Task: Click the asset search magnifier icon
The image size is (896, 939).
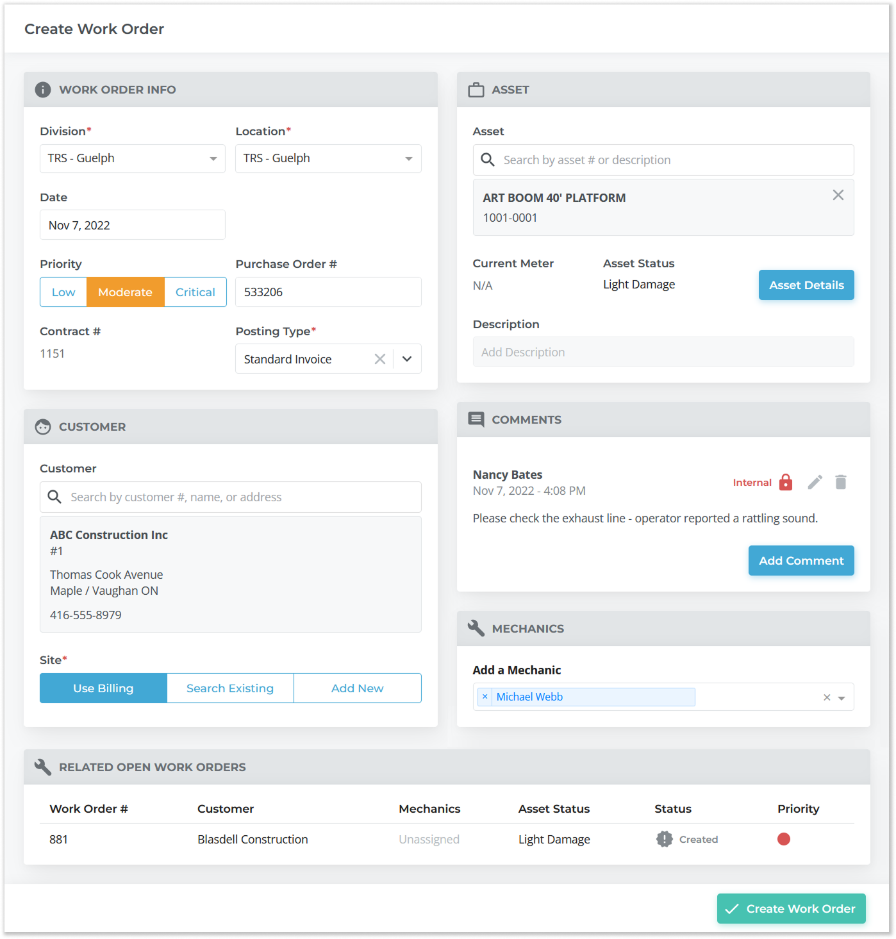Action: 488,160
